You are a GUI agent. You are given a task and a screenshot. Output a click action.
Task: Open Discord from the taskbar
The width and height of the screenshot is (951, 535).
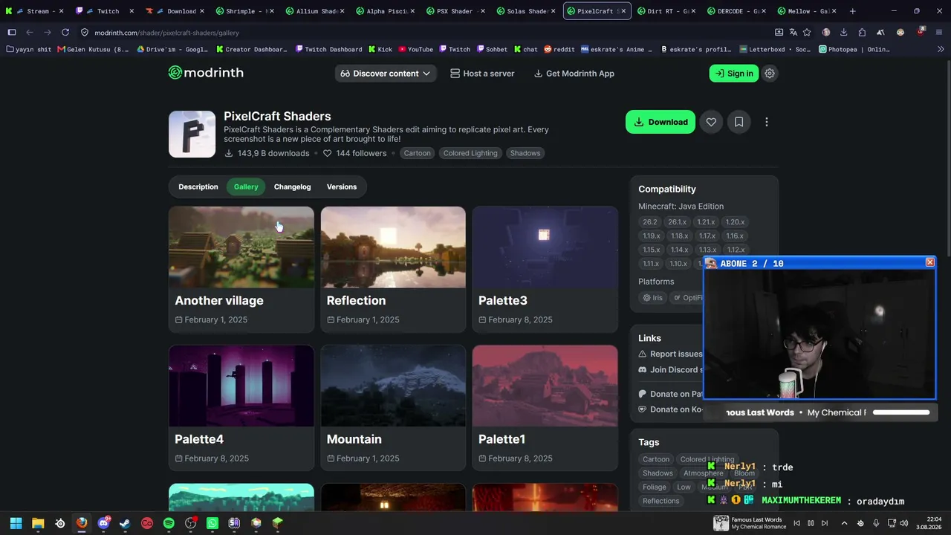[x=103, y=523]
